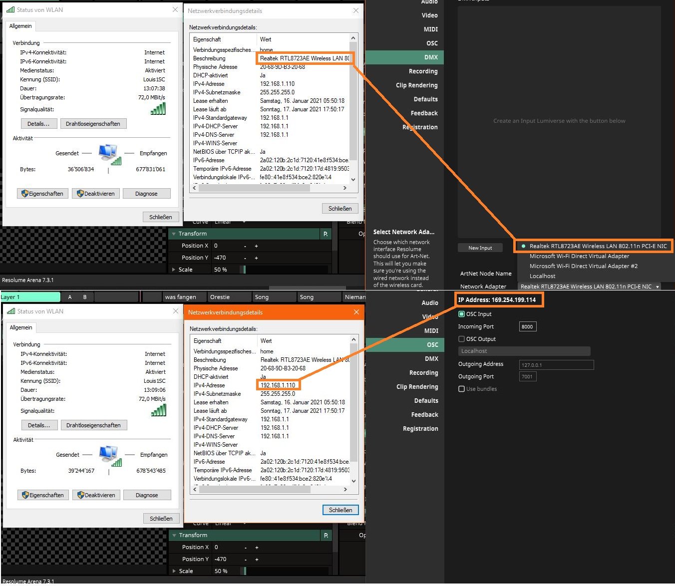Tick the Use bundles checkbox
Image resolution: width=675 pixels, height=586 pixels.
click(461, 389)
